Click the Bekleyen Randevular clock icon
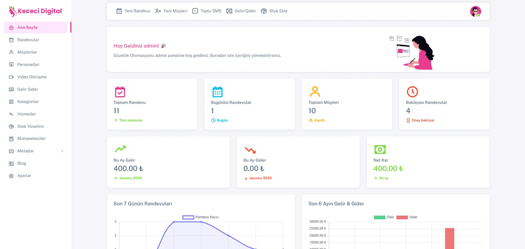 point(412,92)
